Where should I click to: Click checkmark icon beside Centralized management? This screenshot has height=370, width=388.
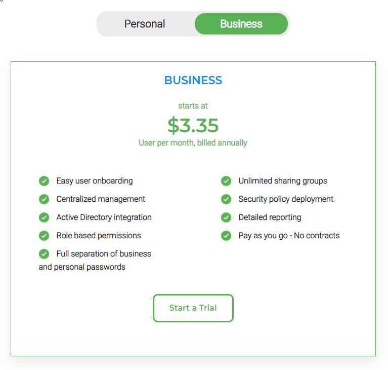pyautogui.click(x=44, y=199)
